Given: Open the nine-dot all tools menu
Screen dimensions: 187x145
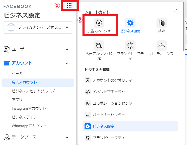Looking at the screenshot, I should [x=69, y=5].
